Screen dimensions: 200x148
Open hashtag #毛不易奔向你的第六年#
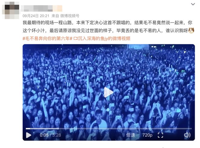point(48,39)
